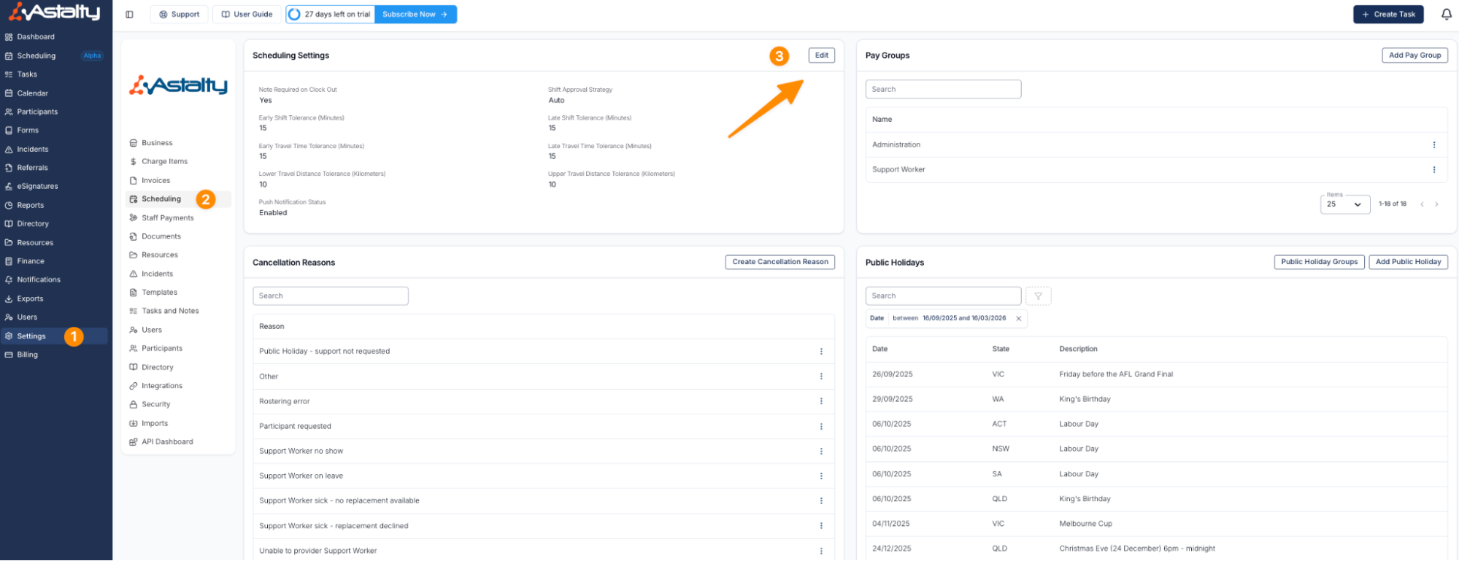The image size is (1459, 561).
Task: Open Settings in the main sidebar
Action: click(x=31, y=336)
